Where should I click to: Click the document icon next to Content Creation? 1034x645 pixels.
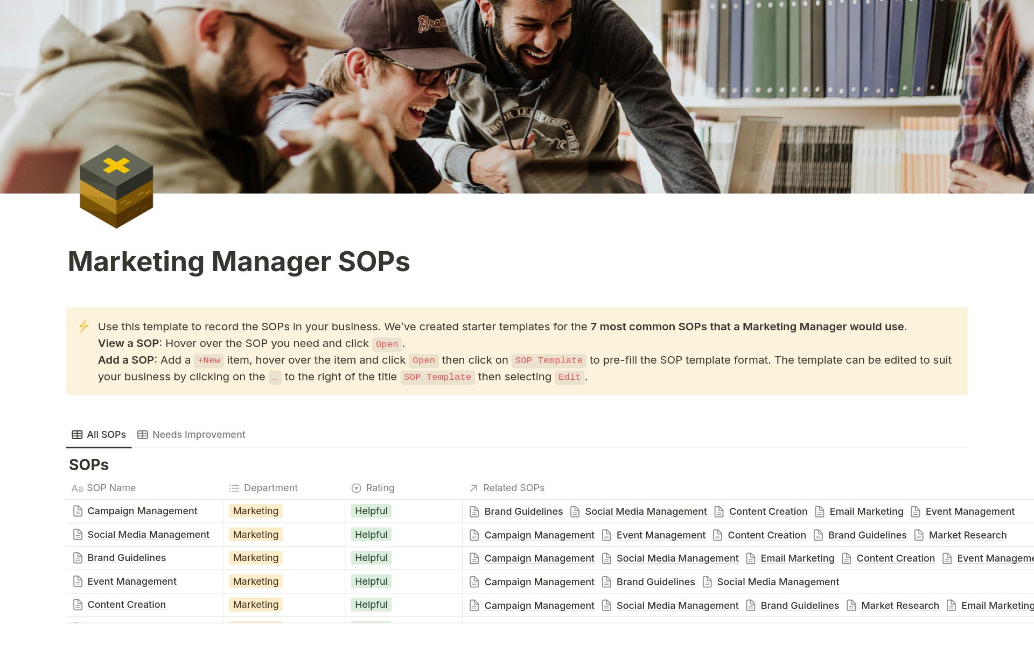coord(78,605)
